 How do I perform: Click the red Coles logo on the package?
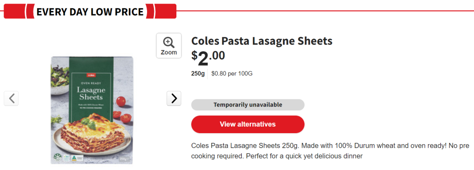(91, 75)
